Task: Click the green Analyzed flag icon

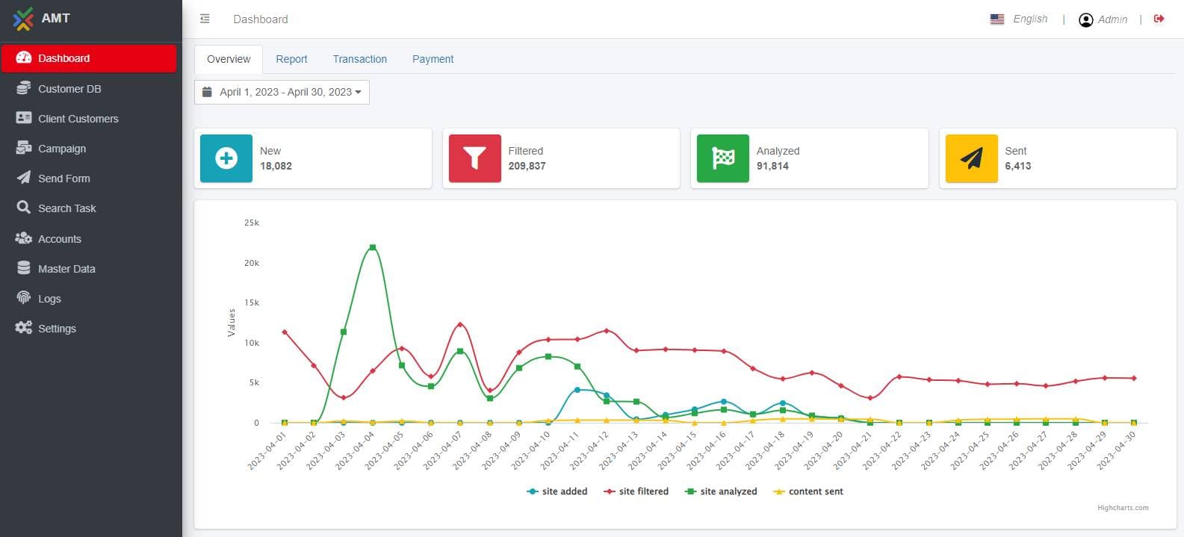Action: click(723, 158)
